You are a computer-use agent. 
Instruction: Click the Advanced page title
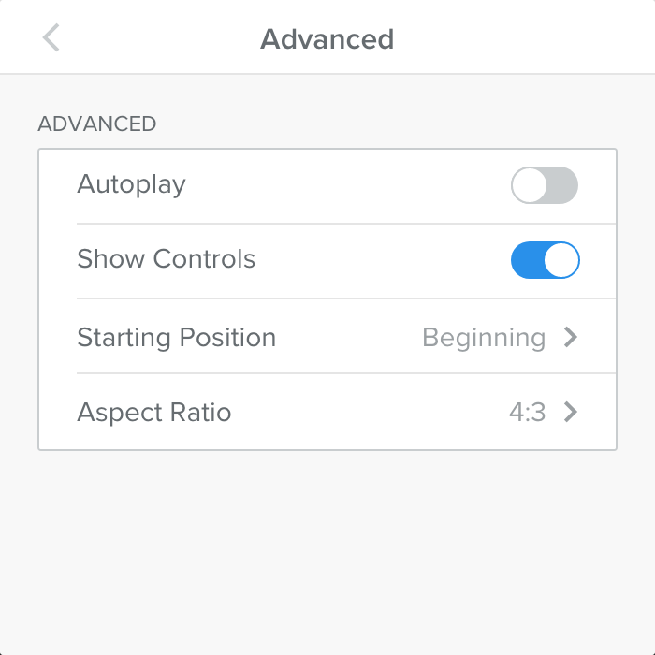pos(327,39)
